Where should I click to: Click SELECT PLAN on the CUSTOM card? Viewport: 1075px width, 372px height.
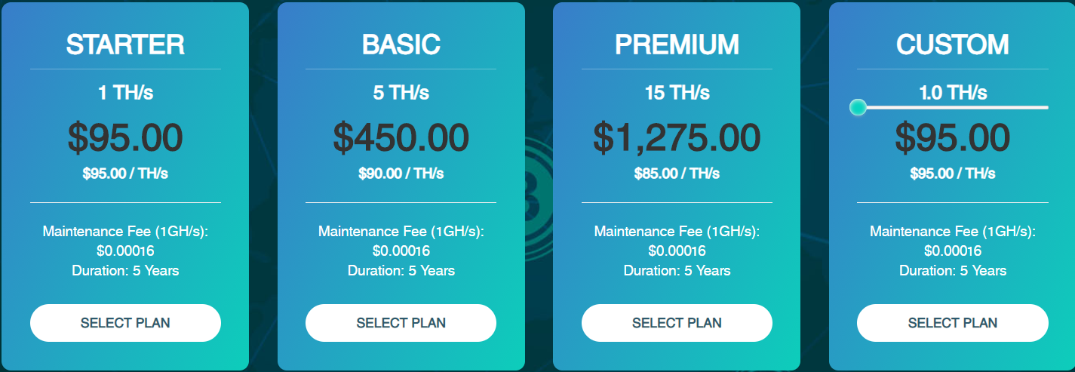point(953,323)
